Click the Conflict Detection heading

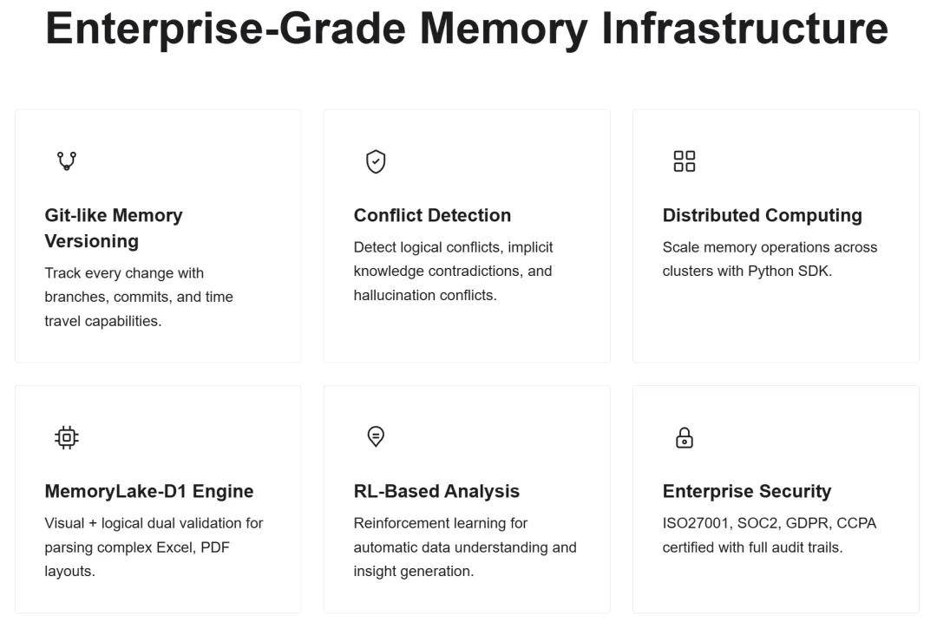pos(432,215)
